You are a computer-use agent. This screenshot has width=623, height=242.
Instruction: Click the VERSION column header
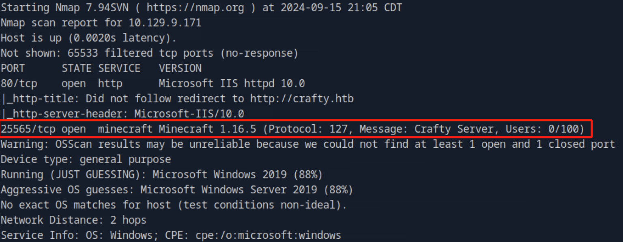pyautogui.click(x=180, y=68)
